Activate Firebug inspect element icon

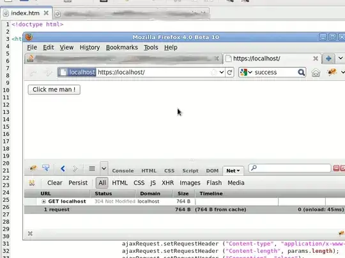pos(46,168)
